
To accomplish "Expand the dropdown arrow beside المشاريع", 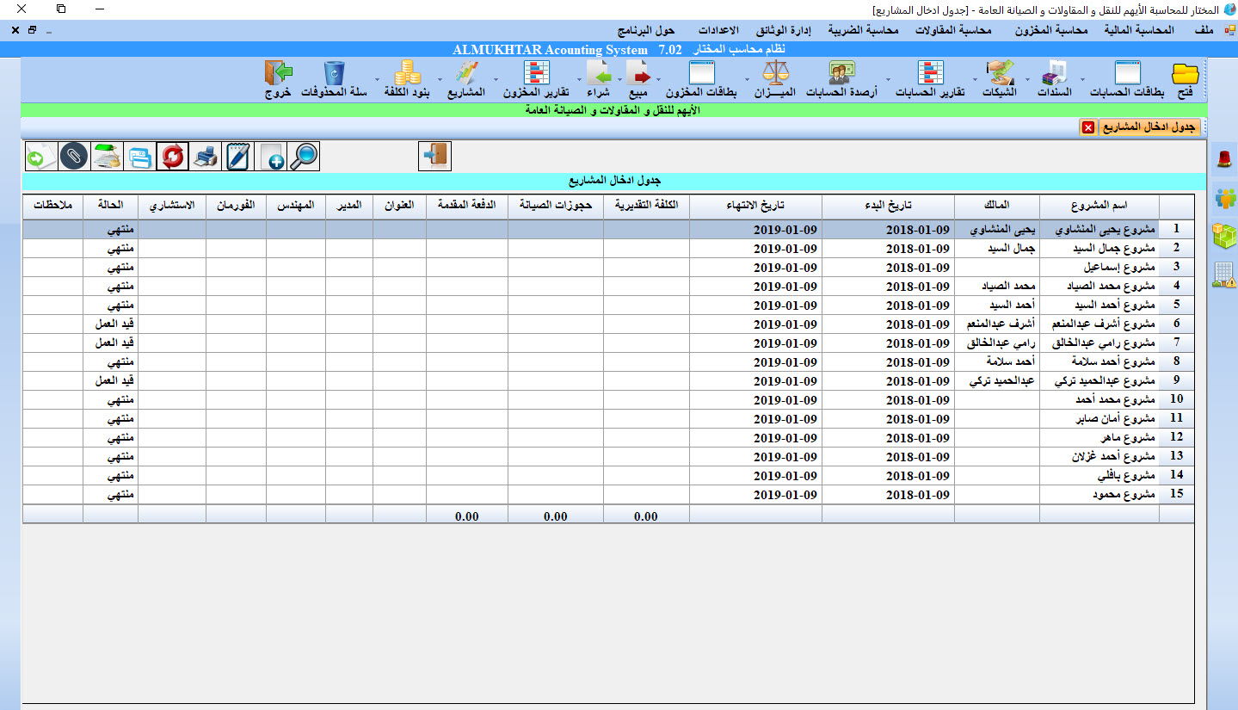I will [439, 80].
